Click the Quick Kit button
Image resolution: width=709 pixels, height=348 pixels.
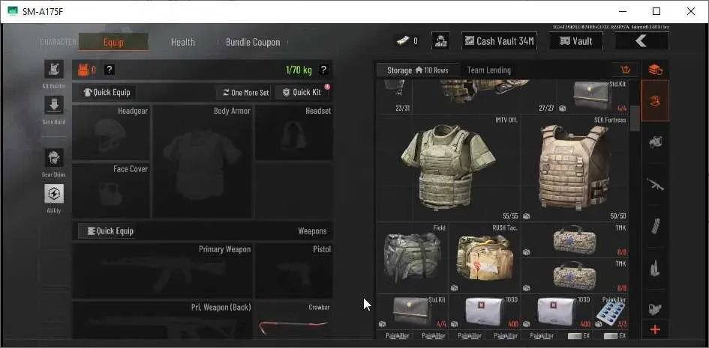click(302, 92)
